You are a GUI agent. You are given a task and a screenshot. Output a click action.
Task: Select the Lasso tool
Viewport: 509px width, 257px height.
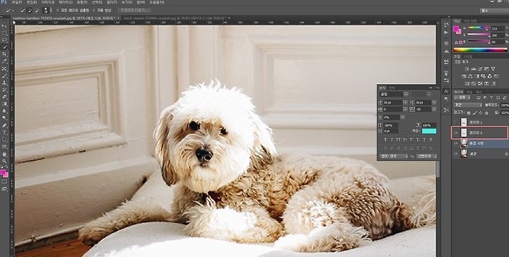coord(4,40)
